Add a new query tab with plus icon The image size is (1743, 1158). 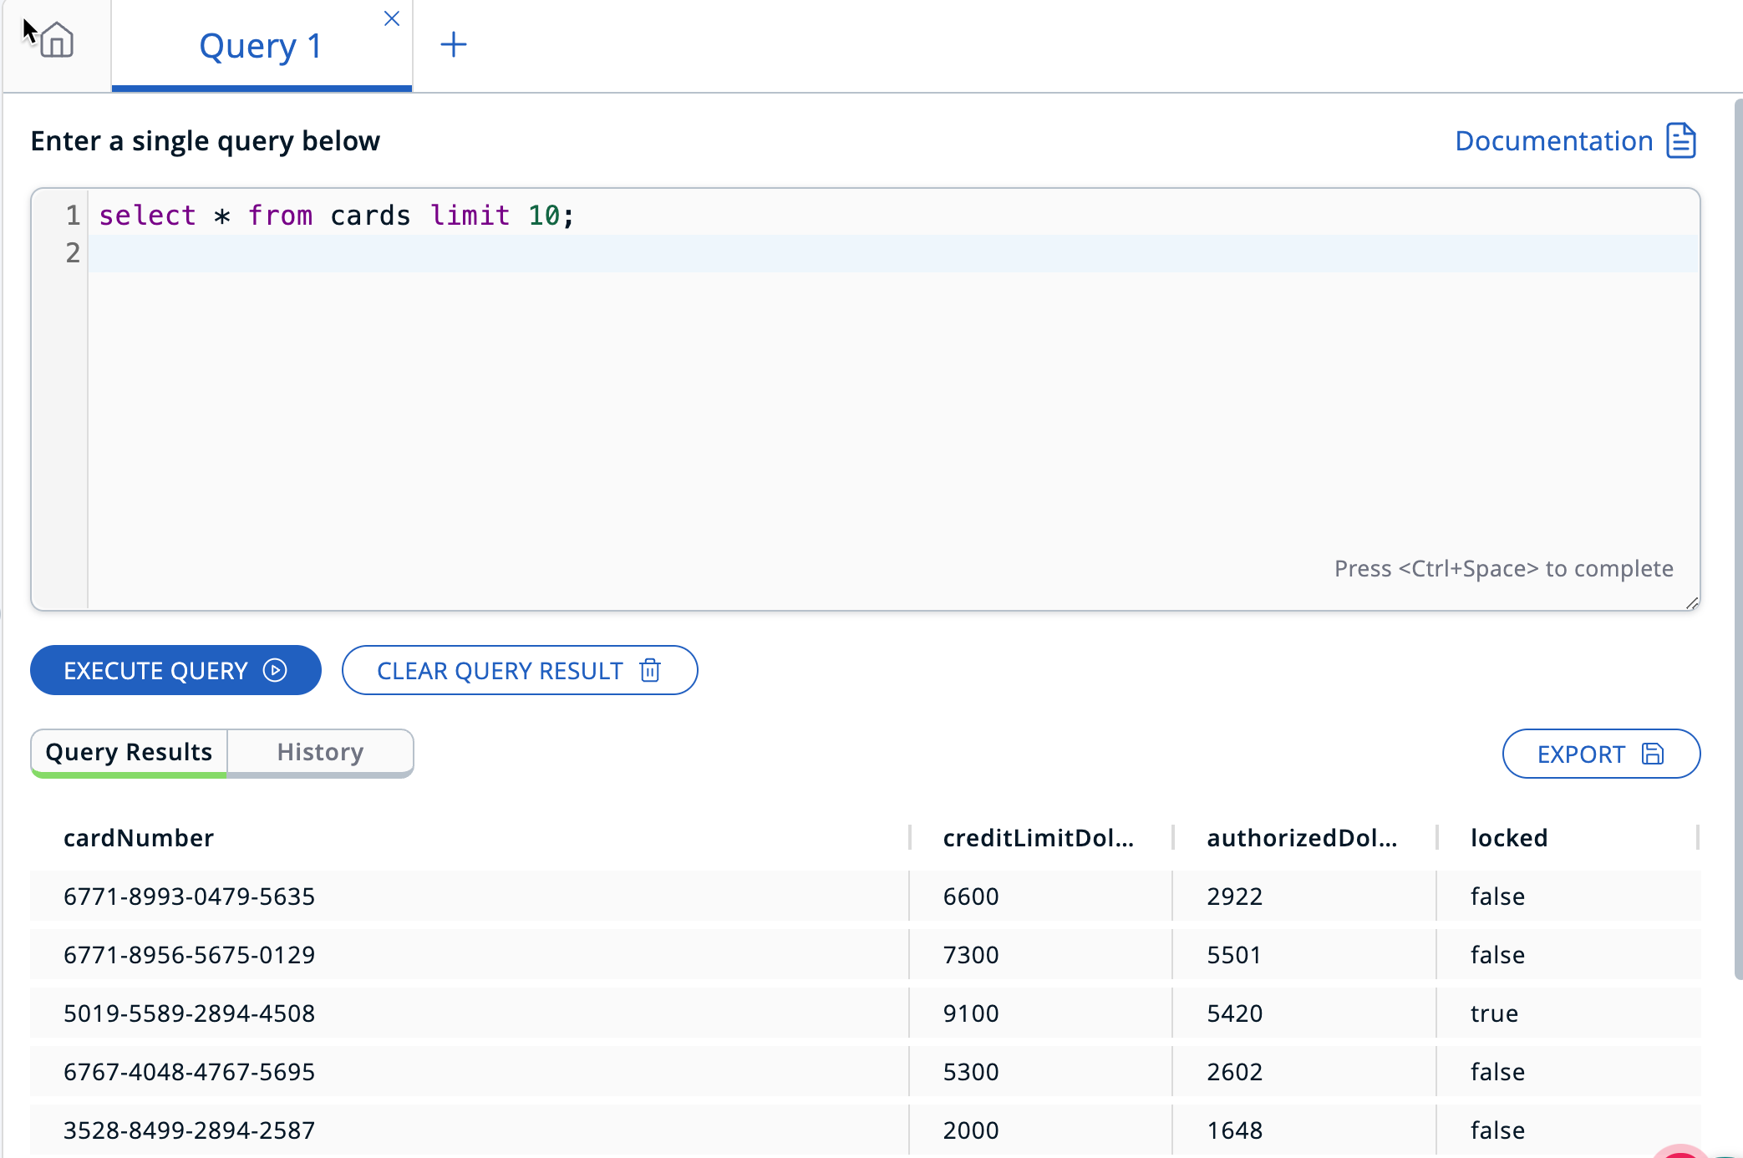[x=453, y=44]
